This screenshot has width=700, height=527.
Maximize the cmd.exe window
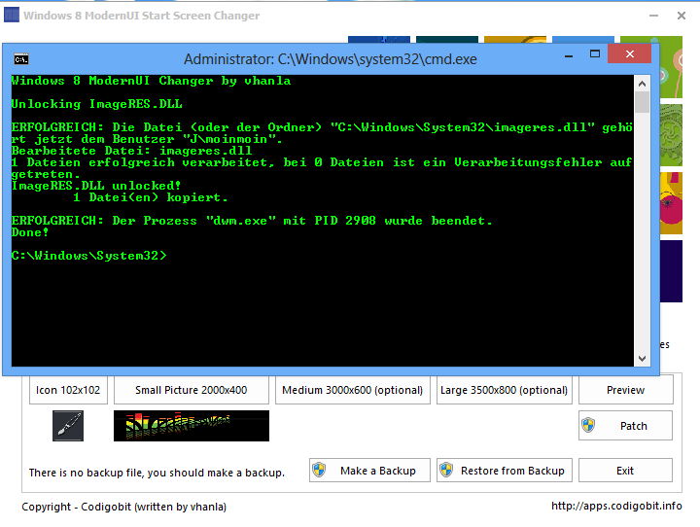[595, 54]
